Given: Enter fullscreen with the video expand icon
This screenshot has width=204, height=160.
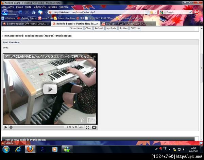Looking at the screenshot, I should click(88, 127).
